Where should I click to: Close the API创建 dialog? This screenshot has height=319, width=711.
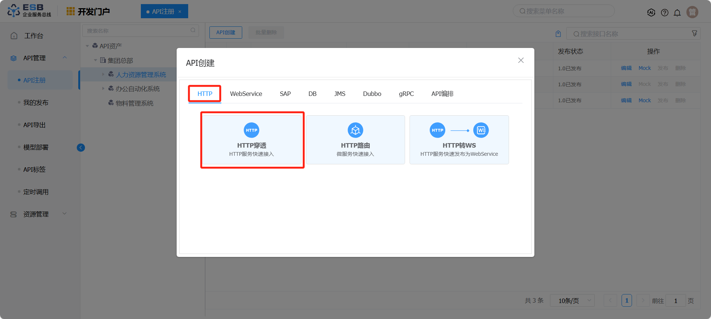point(521,60)
